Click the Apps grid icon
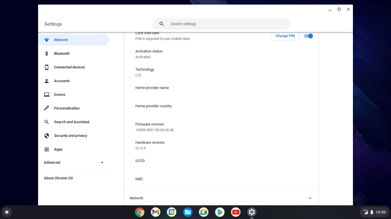 click(x=47, y=150)
